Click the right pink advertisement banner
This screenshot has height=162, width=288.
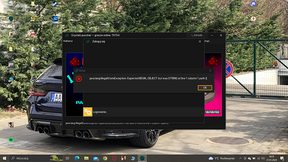(x=213, y=84)
